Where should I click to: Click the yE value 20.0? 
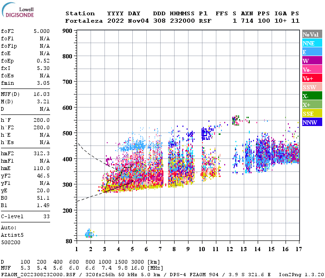pos(43,191)
